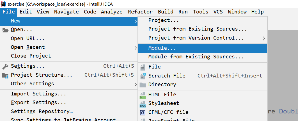Image resolution: width=298 pixels, height=121 pixels.
Task: Click the Scratch File clock icon
Action: pyautogui.click(x=143, y=76)
